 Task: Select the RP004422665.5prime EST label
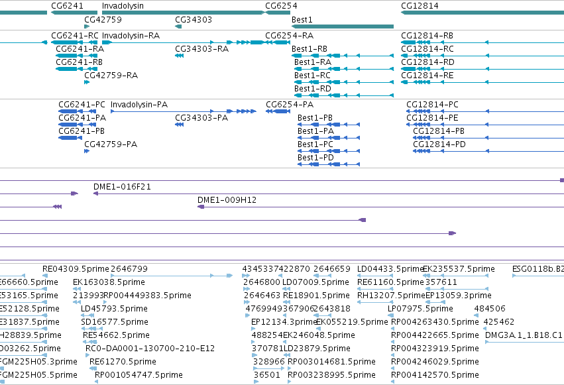pos(435,335)
